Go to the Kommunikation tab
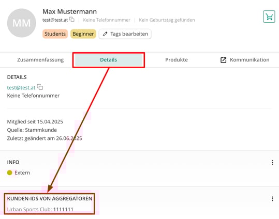279x219 pixels. coord(245,60)
